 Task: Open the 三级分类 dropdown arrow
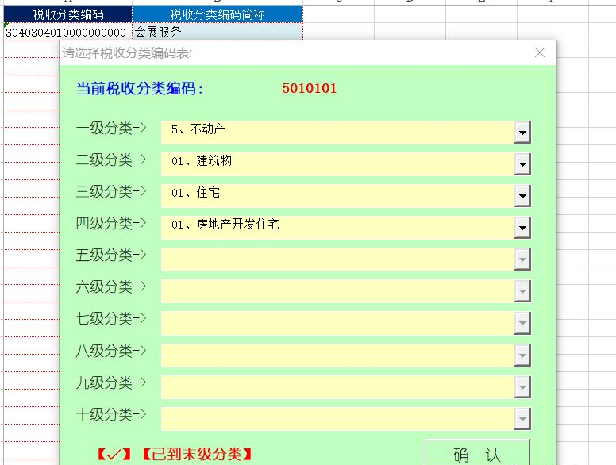[522, 195]
